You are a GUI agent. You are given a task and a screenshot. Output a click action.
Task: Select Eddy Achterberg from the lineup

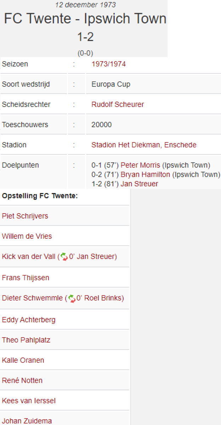(x=29, y=320)
